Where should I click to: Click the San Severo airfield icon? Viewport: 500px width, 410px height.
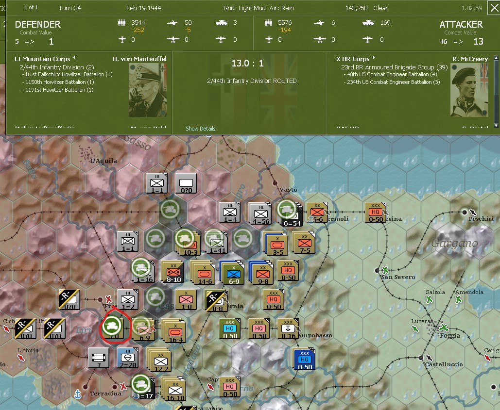(385, 270)
